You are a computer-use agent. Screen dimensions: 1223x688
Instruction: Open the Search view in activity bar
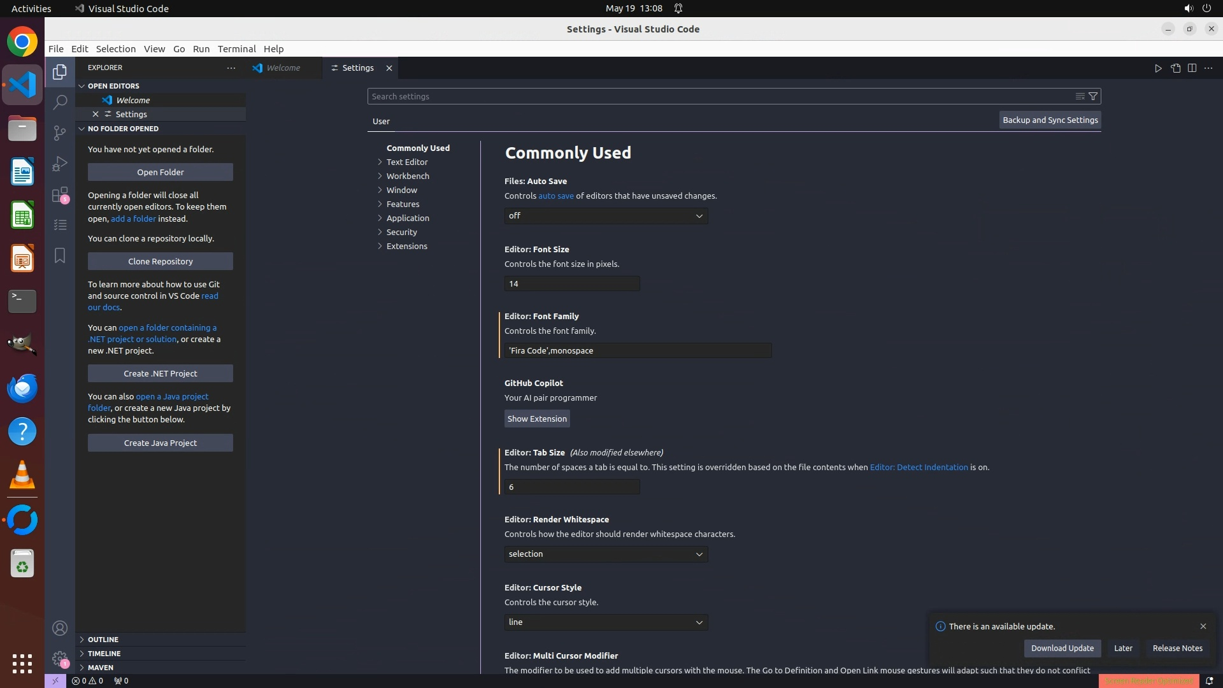pyautogui.click(x=60, y=102)
